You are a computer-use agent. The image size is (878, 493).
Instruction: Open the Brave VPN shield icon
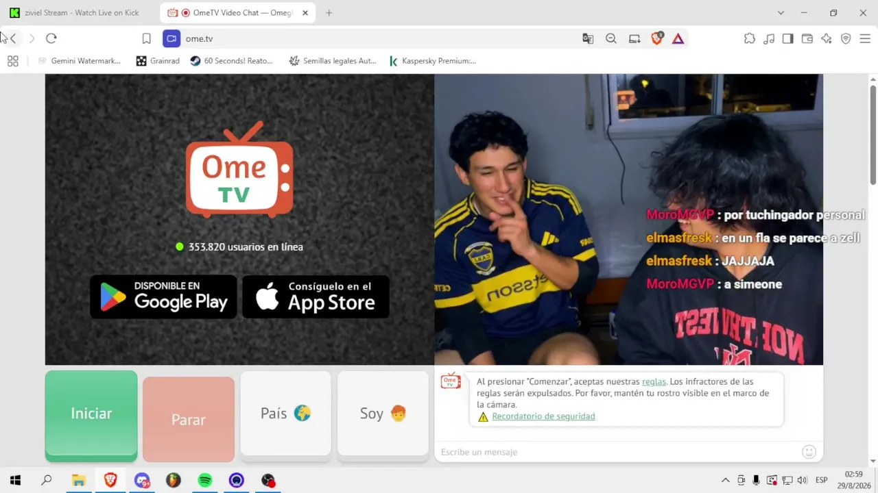846,39
